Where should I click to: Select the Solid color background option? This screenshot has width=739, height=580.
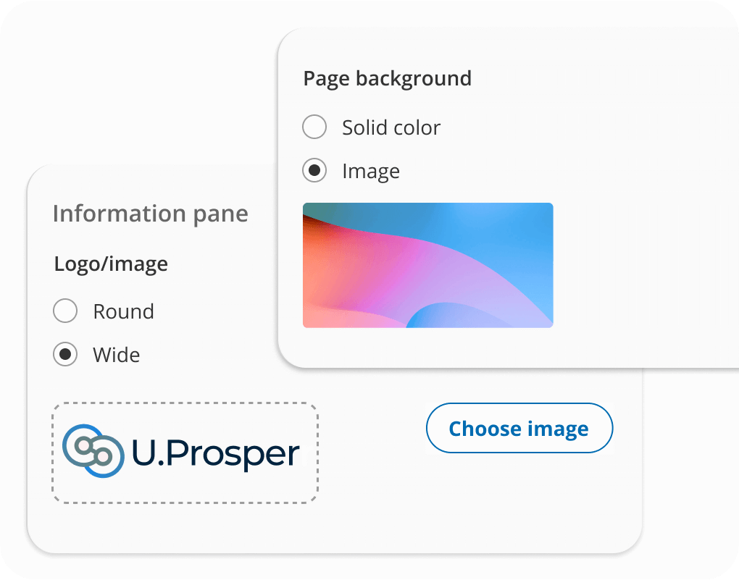click(x=314, y=127)
